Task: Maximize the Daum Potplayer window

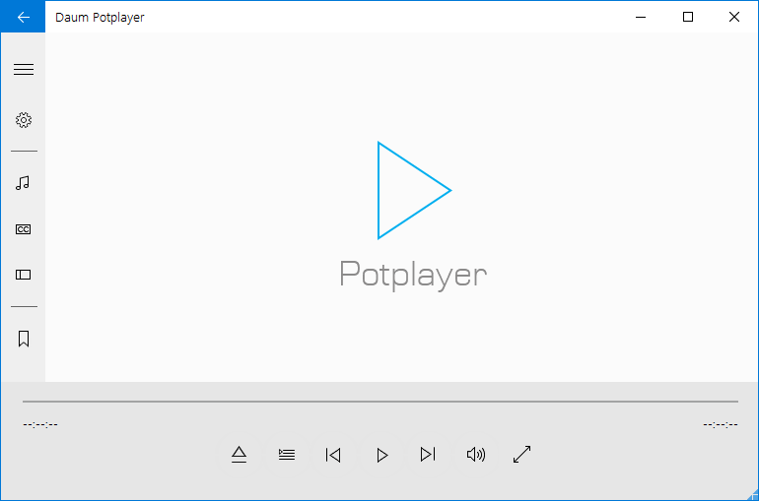Action: pos(688,17)
